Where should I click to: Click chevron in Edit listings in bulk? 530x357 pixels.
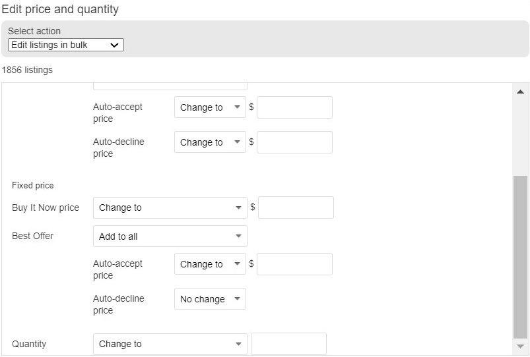click(x=114, y=45)
